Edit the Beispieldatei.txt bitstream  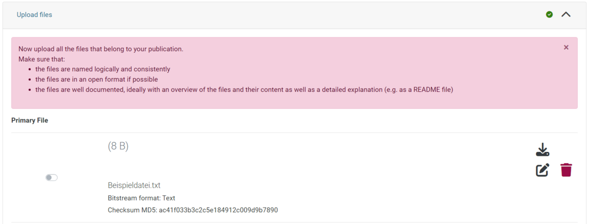tap(542, 170)
